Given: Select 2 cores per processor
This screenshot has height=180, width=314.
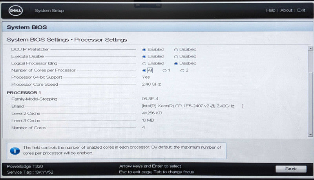Looking at the screenshot, I should (182, 70).
